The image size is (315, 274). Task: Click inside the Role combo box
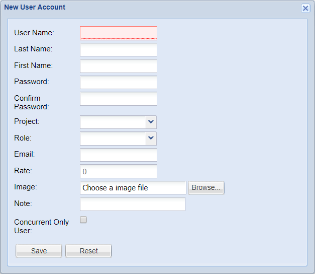(113, 139)
